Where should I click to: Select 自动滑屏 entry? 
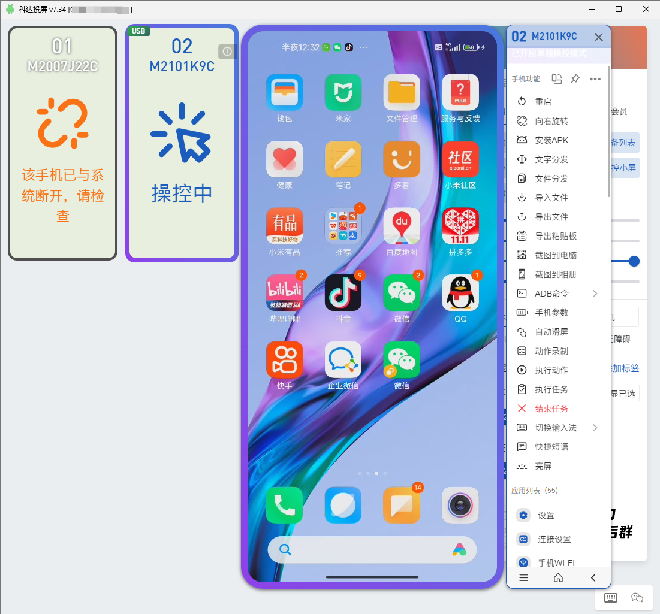pyautogui.click(x=557, y=332)
